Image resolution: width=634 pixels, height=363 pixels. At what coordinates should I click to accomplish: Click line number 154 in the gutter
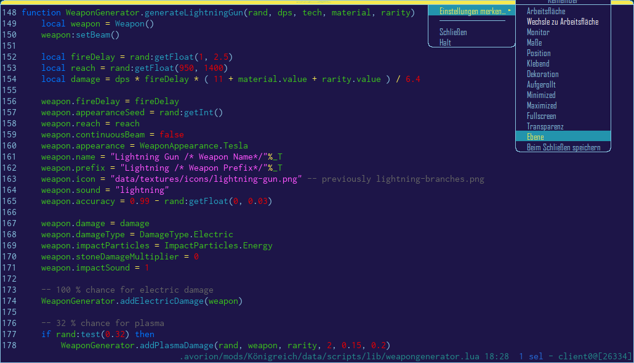(x=9, y=79)
